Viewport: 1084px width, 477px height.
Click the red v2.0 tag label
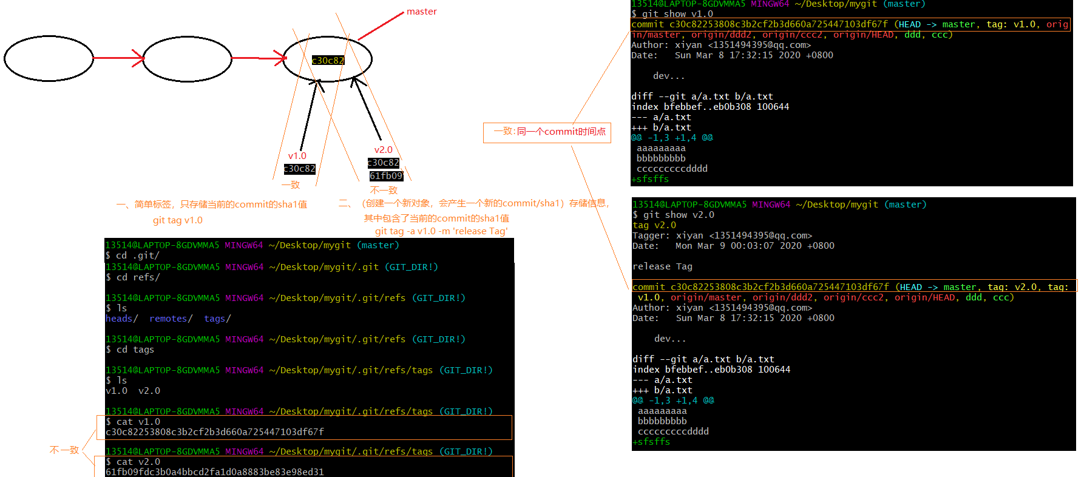pos(383,150)
